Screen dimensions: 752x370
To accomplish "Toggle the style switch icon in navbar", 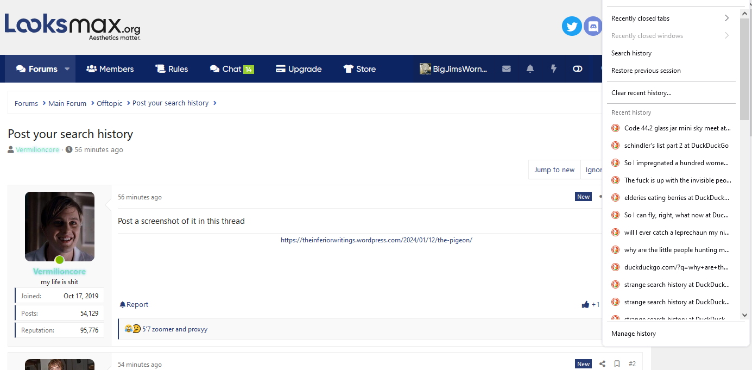I will (577, 69).
